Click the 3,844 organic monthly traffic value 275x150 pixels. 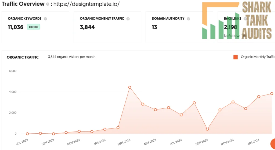coord(87,27)
